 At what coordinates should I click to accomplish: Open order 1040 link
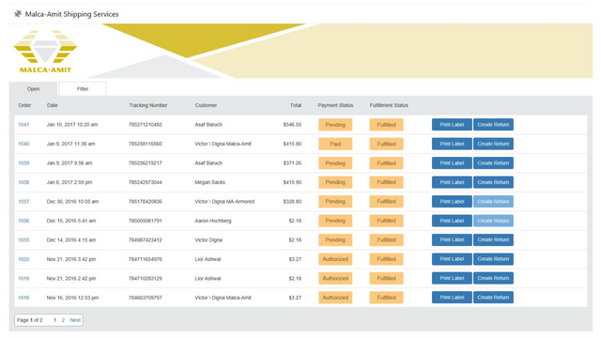point(23,144)
